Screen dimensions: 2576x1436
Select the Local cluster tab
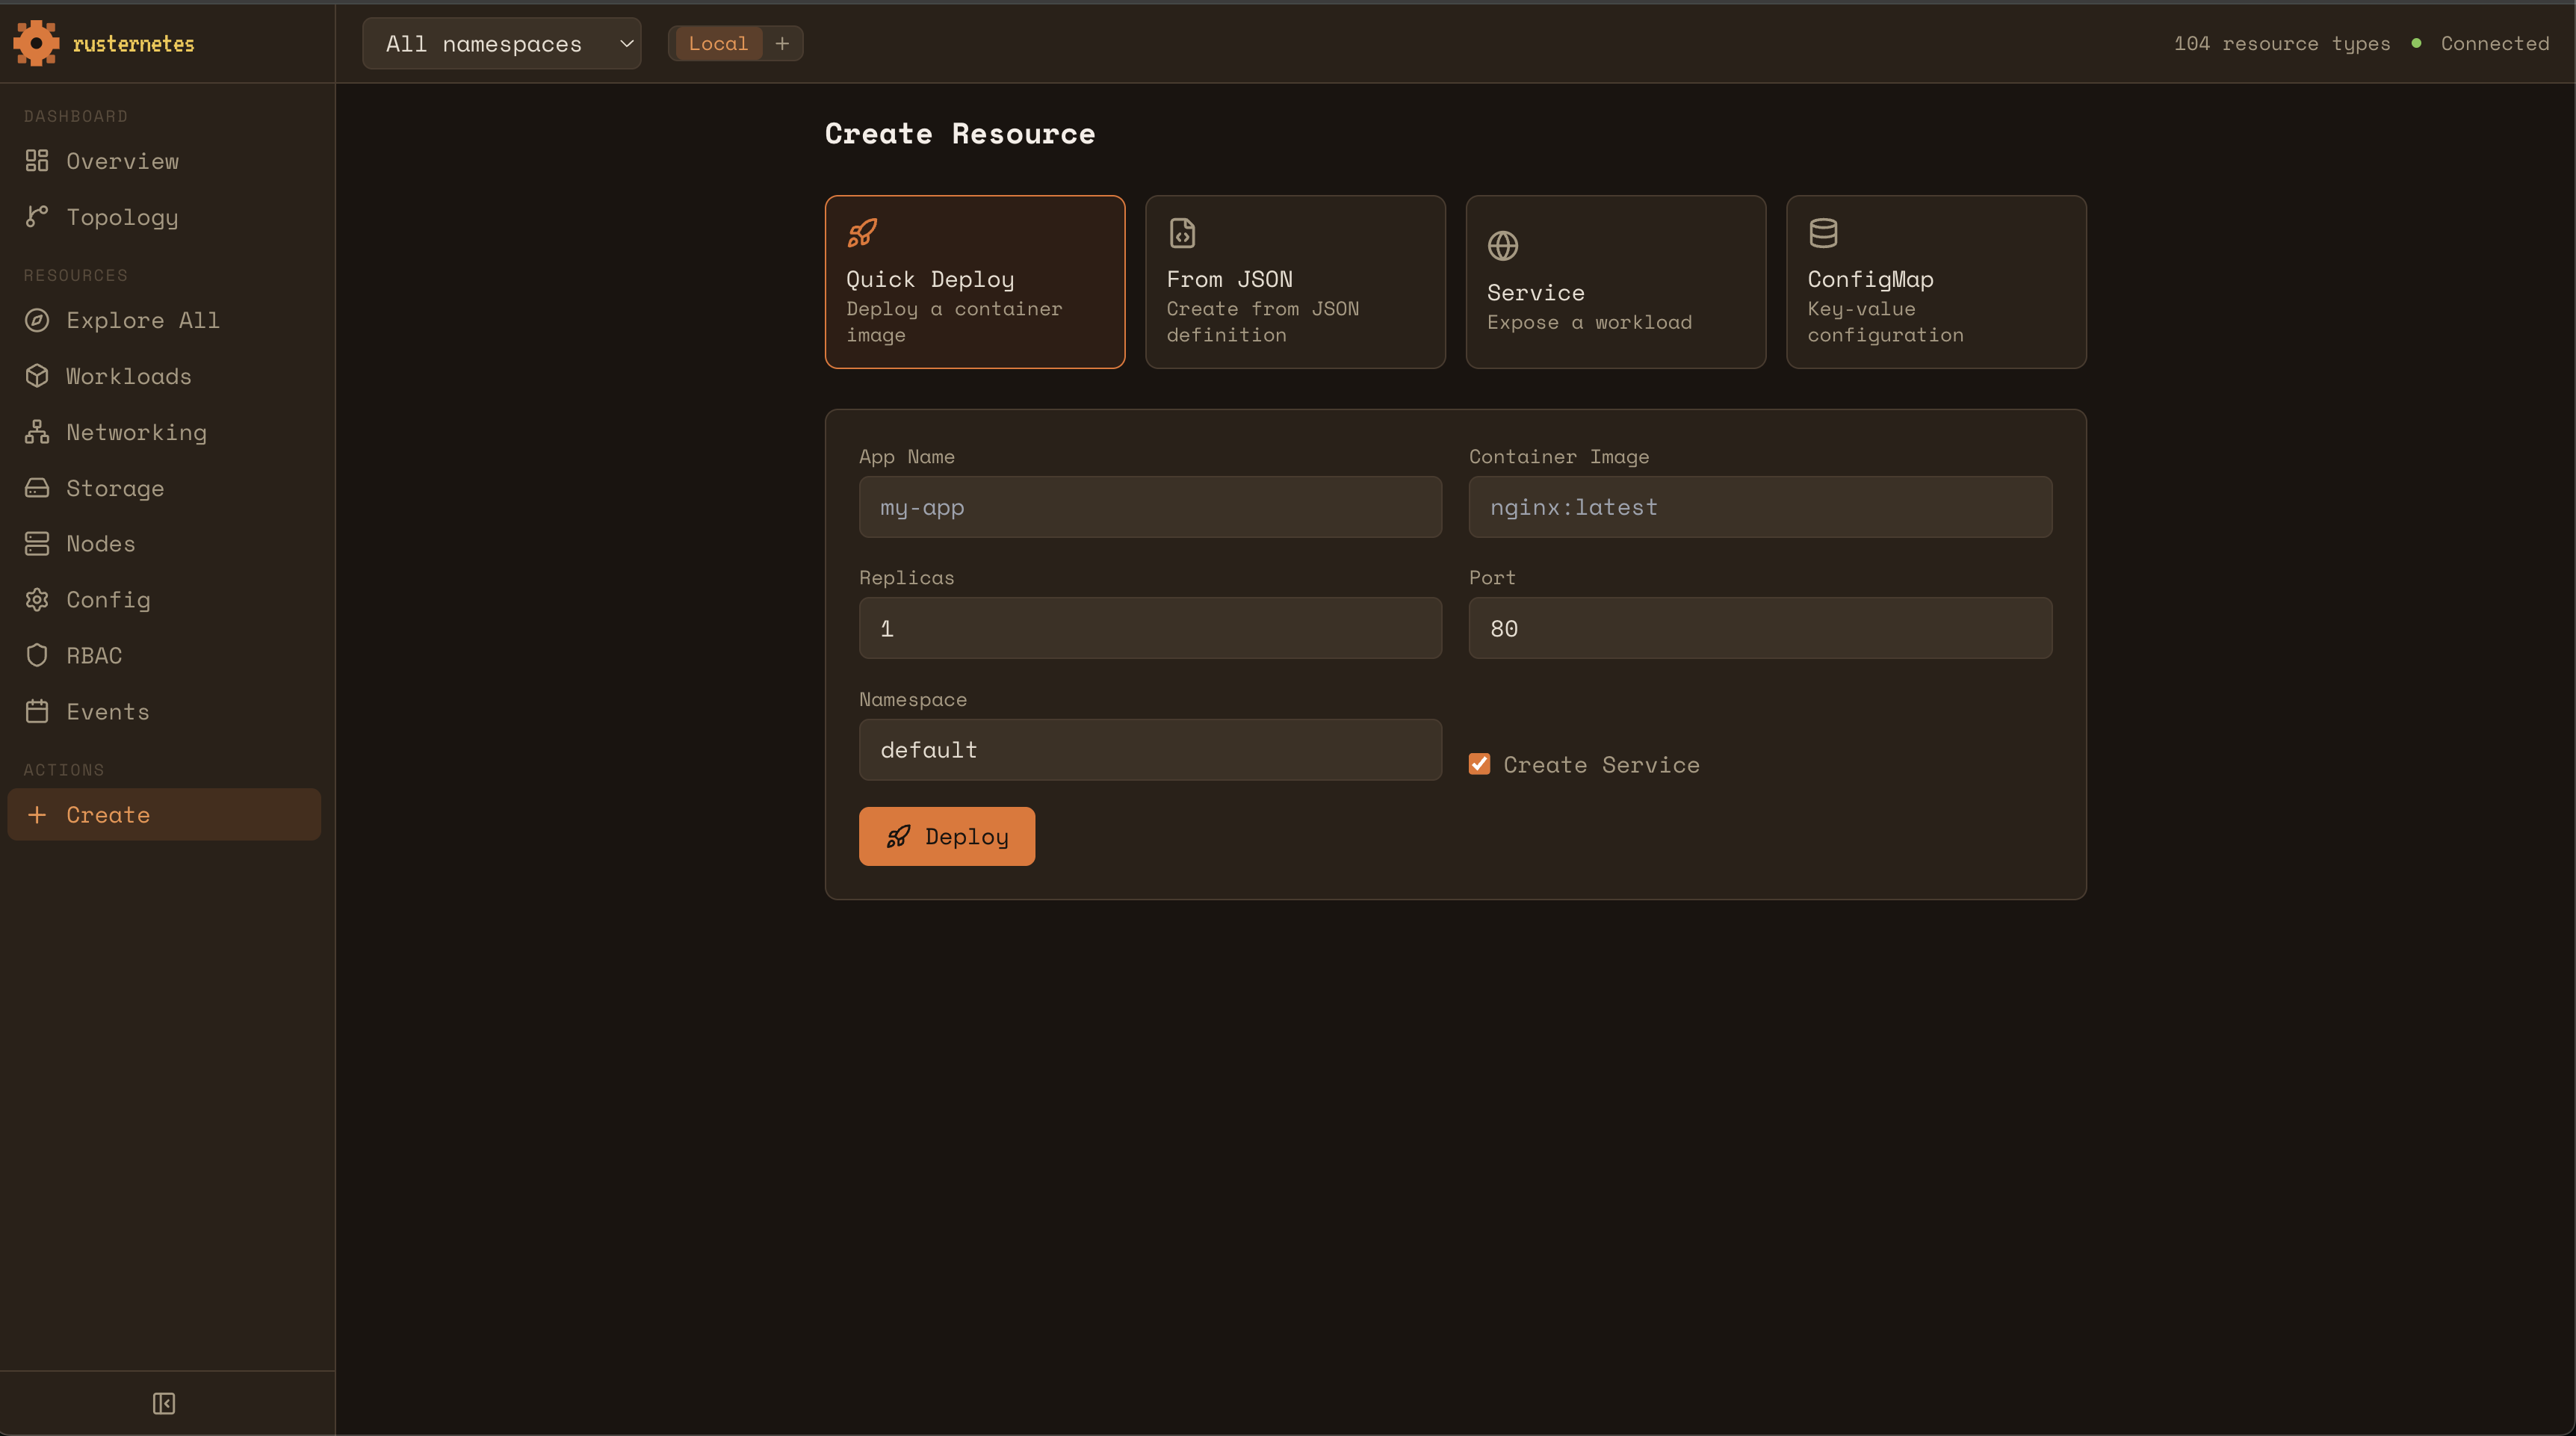pos(717,43)
